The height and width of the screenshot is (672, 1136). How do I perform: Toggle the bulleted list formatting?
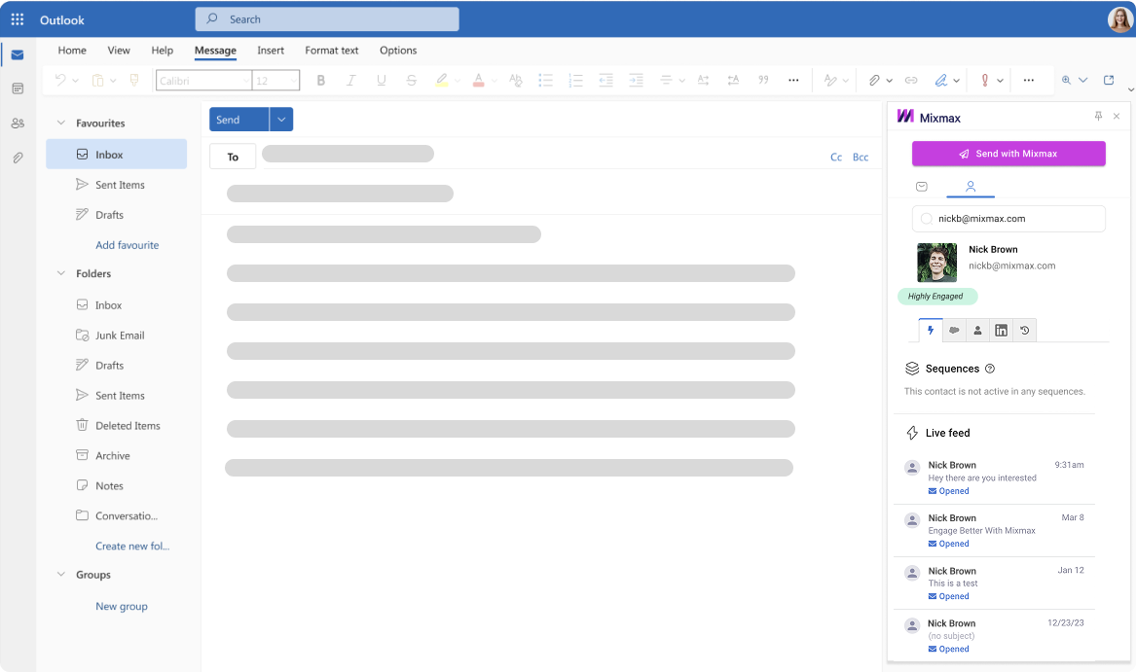[x=546, y=80]
